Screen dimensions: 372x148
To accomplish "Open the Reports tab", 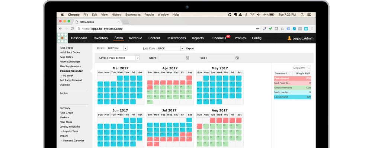I will (198, 38).
